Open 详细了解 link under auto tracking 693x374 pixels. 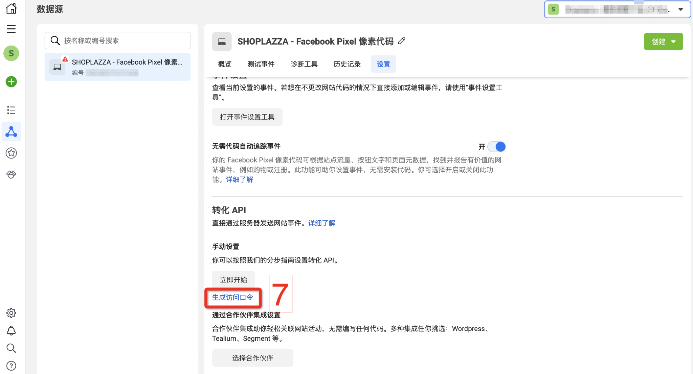(240, 179)
